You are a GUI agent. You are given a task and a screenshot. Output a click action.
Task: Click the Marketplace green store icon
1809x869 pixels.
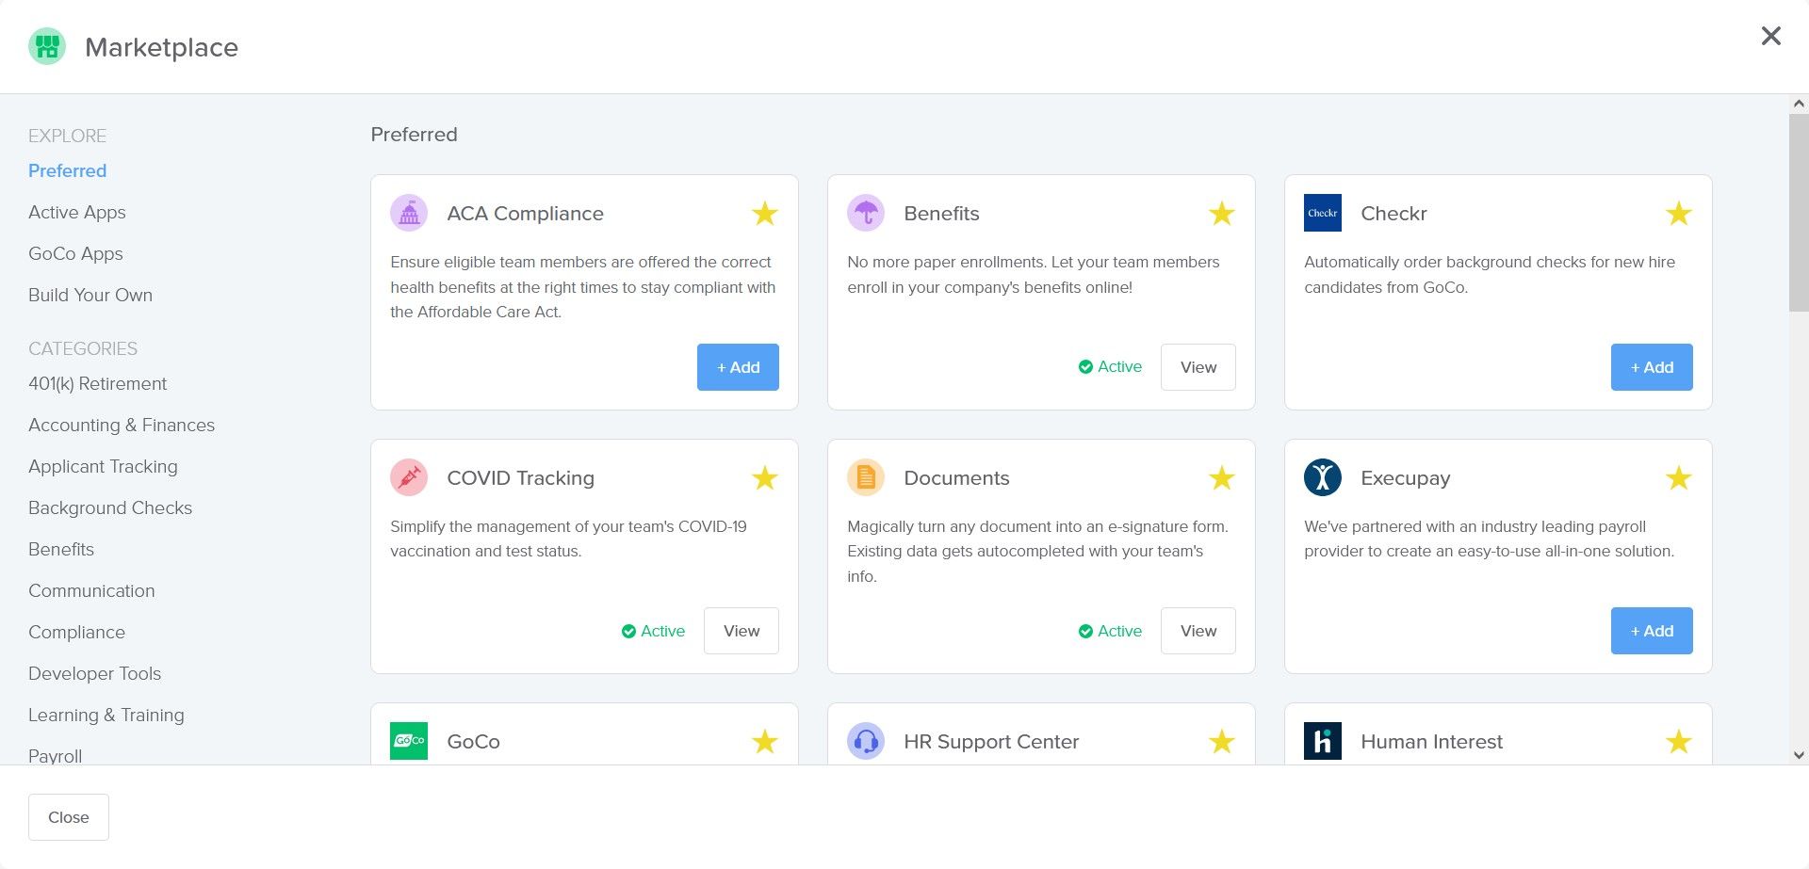click(x=46, y=46)
